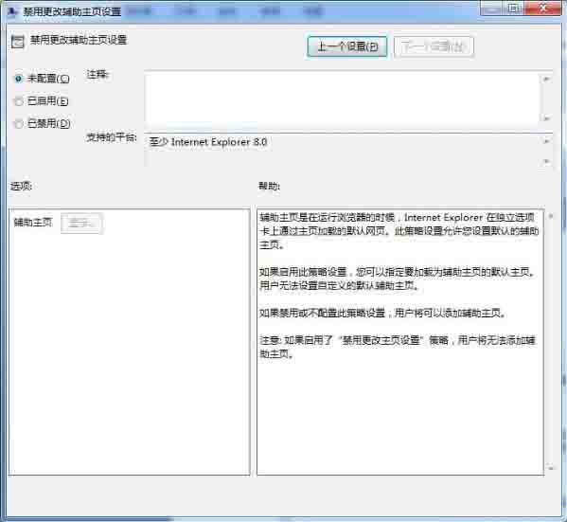Click supported platform box scroll up arrow
The width and height of the screenshot is (567, 522).
(547, 141)
